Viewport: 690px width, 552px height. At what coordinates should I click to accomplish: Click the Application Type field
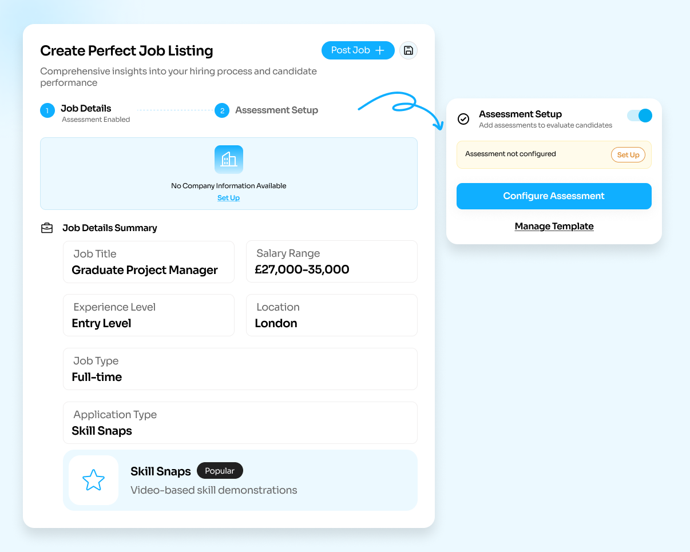240,423
